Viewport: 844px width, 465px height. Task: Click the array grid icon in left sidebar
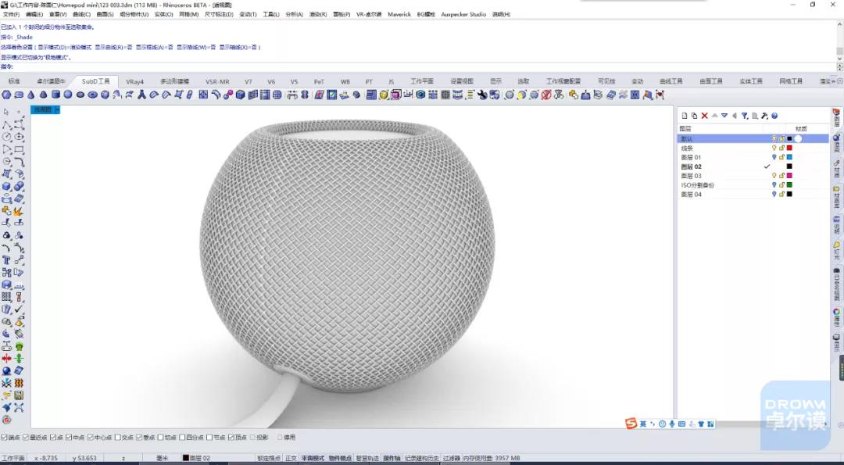click(6, 296)
